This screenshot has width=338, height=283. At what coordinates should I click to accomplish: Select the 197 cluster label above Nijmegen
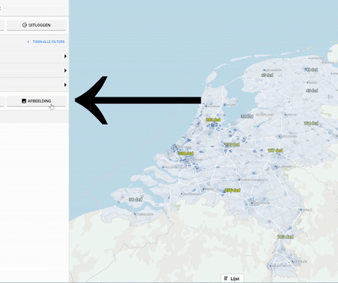tap(275, 150)
